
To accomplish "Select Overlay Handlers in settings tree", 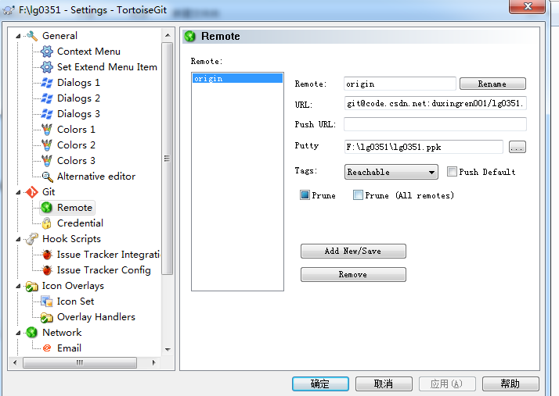I will 96,317.
